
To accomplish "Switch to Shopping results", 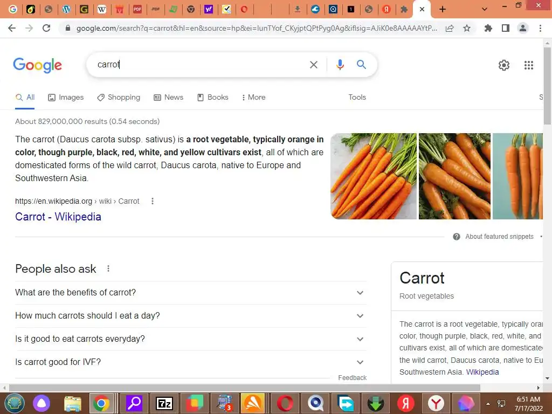I will pyautogui.click(x=119, y=98).
